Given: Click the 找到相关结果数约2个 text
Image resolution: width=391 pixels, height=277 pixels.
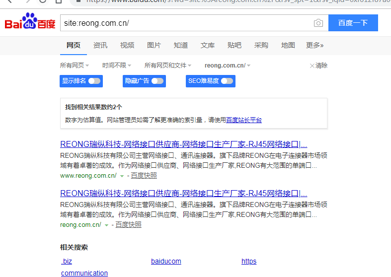Looking at the screenshot, I should pos(93,107).
